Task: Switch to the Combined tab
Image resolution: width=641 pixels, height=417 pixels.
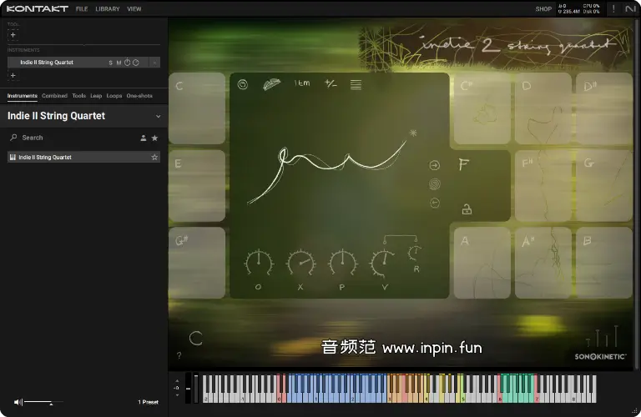Action: [x=54, y=96]
